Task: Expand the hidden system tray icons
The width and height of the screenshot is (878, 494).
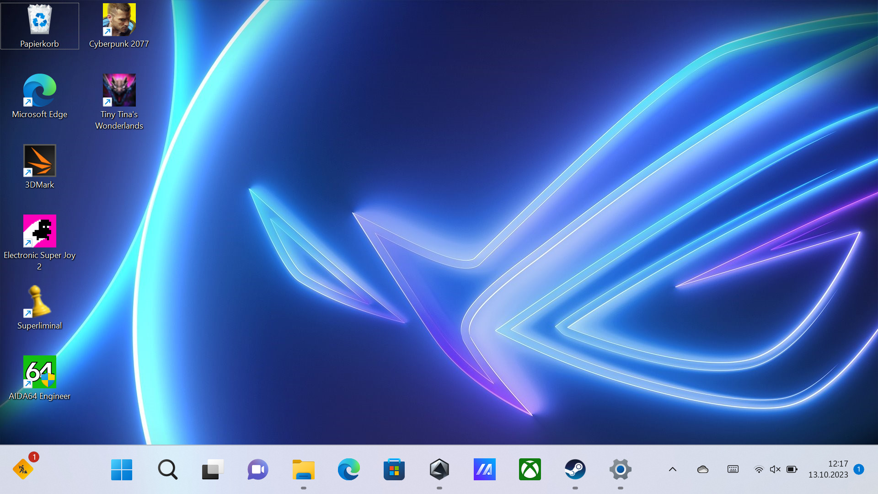Action: coord(672,469)
